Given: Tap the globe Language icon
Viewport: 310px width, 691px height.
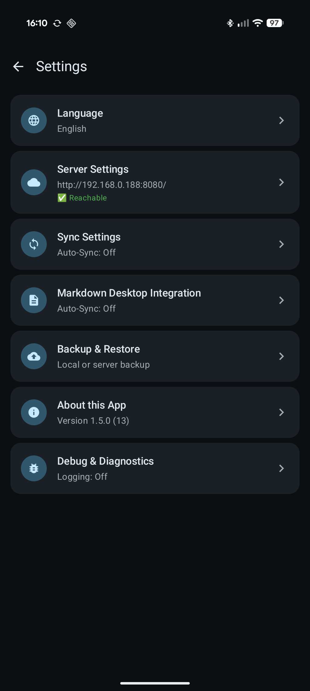Looking at the screenshot, I should tap(34, 120).
